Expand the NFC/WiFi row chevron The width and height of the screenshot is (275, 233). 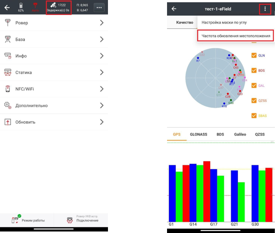102,89
